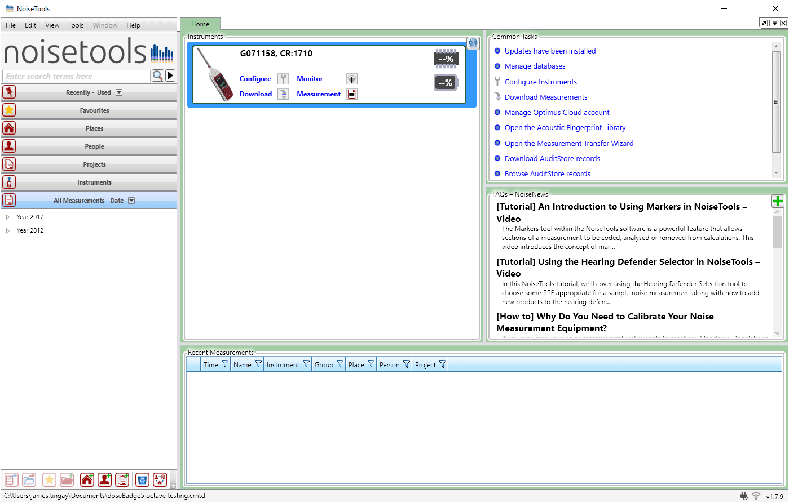
Task: Open the Time column filter
Action: [x=224, y=364]
